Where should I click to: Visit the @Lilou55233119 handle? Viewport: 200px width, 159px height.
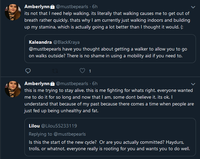point(59,126)
